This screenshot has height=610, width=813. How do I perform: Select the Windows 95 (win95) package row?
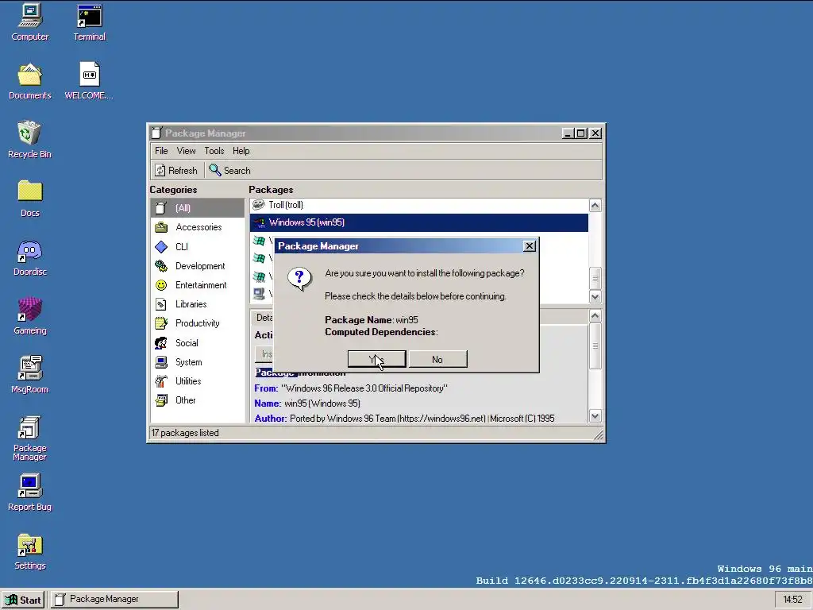point(419,222)
